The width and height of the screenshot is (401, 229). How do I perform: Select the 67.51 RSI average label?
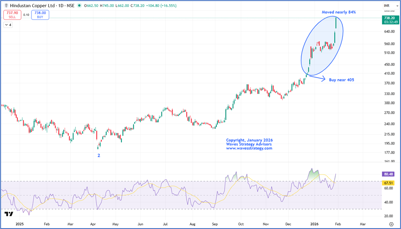388,183
